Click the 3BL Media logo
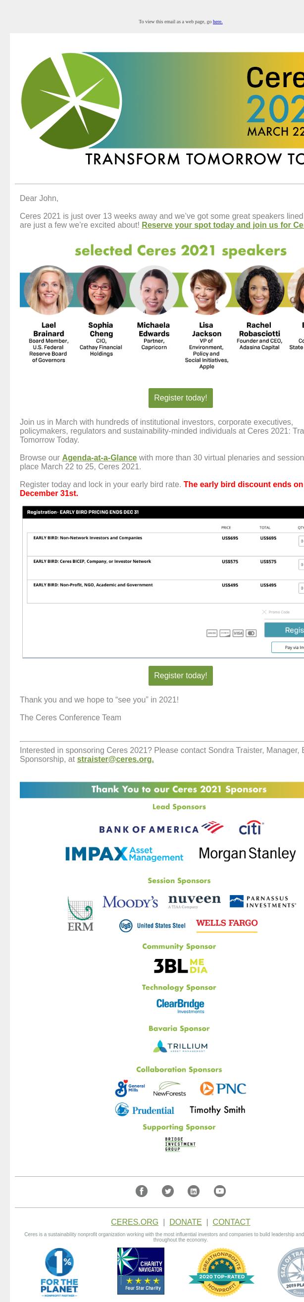This screenshot has height=1302, width=304. click(181, 966)
